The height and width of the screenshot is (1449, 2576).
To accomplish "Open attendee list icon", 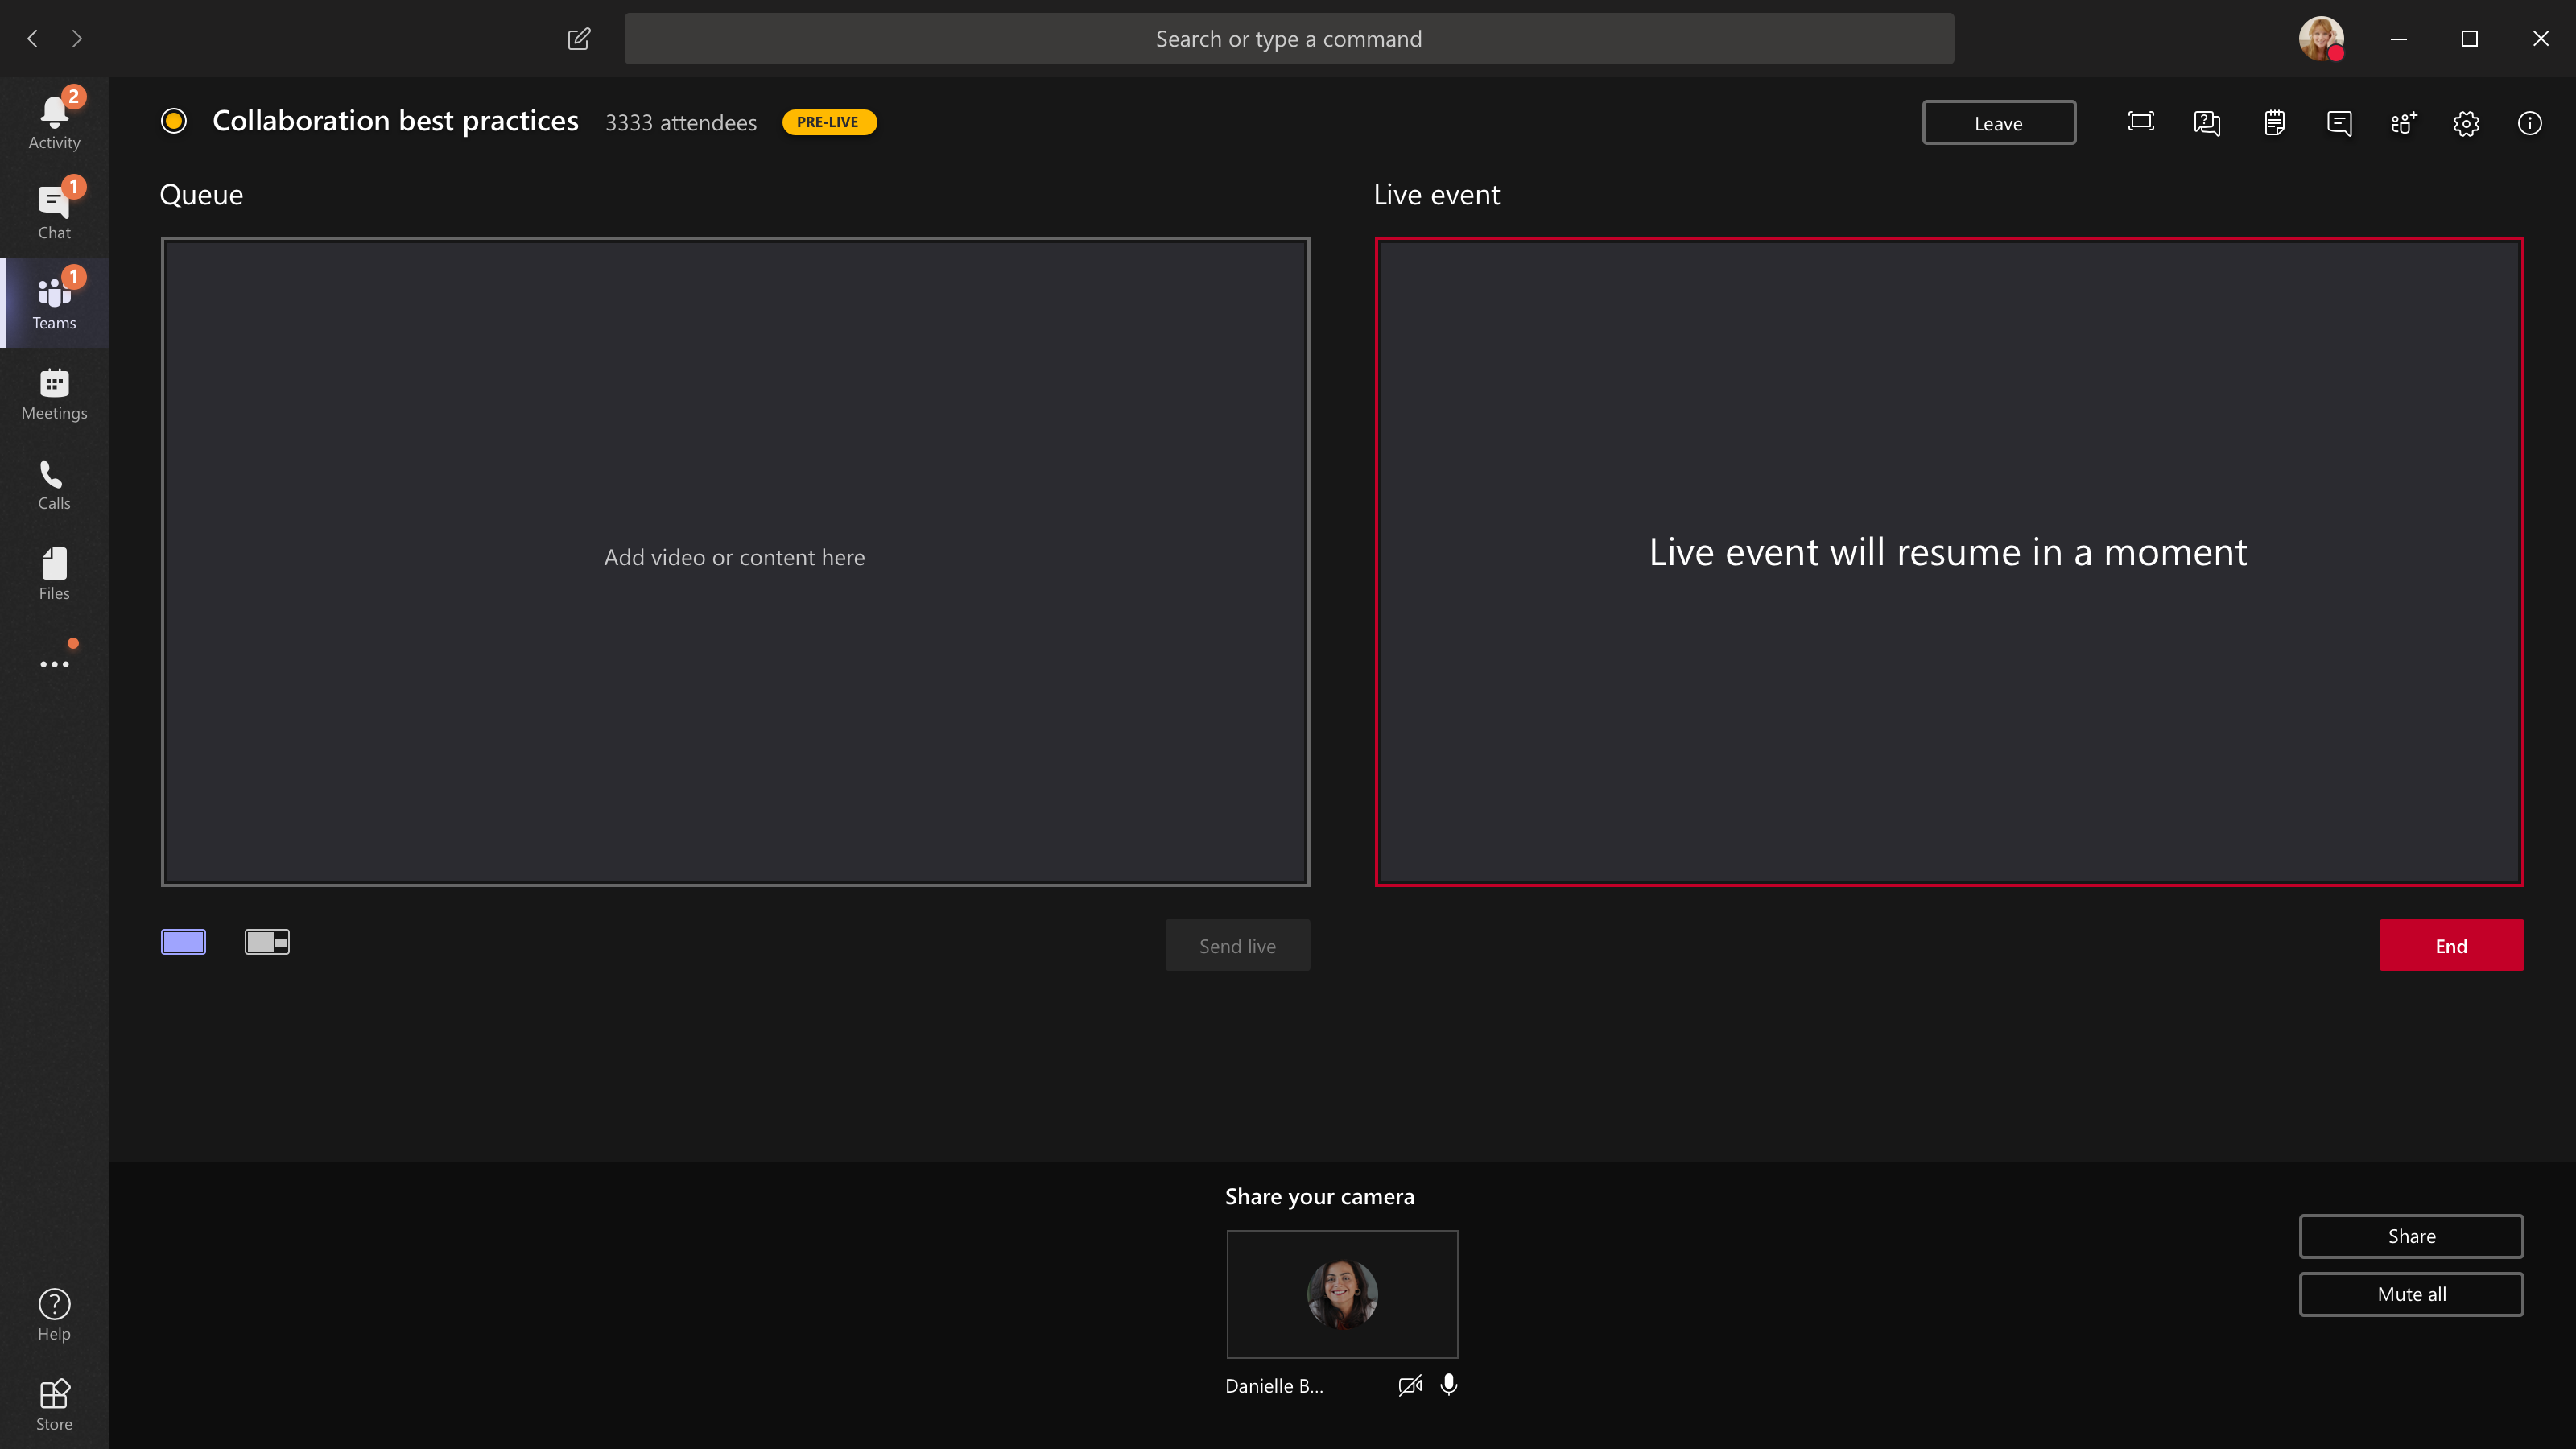I will (2403, 122).
